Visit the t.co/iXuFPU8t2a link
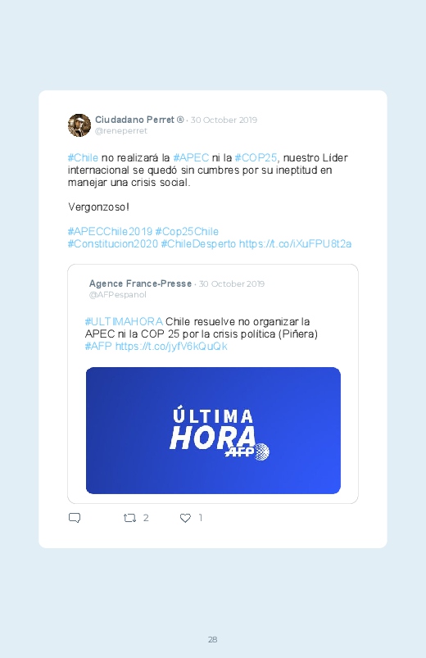Viewport: 426px width, 658px height. point(295,244)
